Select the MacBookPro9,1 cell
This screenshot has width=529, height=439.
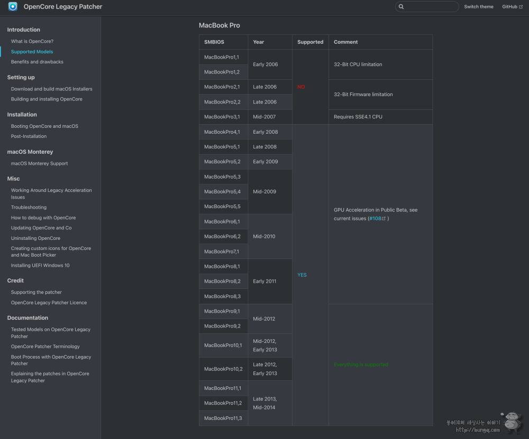click(223, 311)
